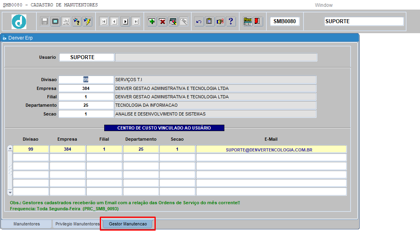Click the SUPORTE field in the toolbar
This screenshot has height=247, width=420.
364,21
